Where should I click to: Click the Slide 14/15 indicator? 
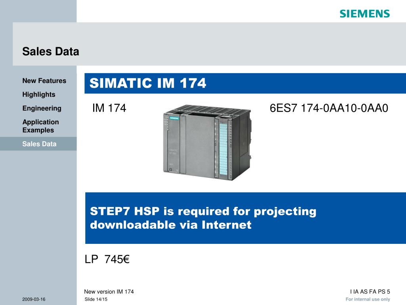pos(96,299)
